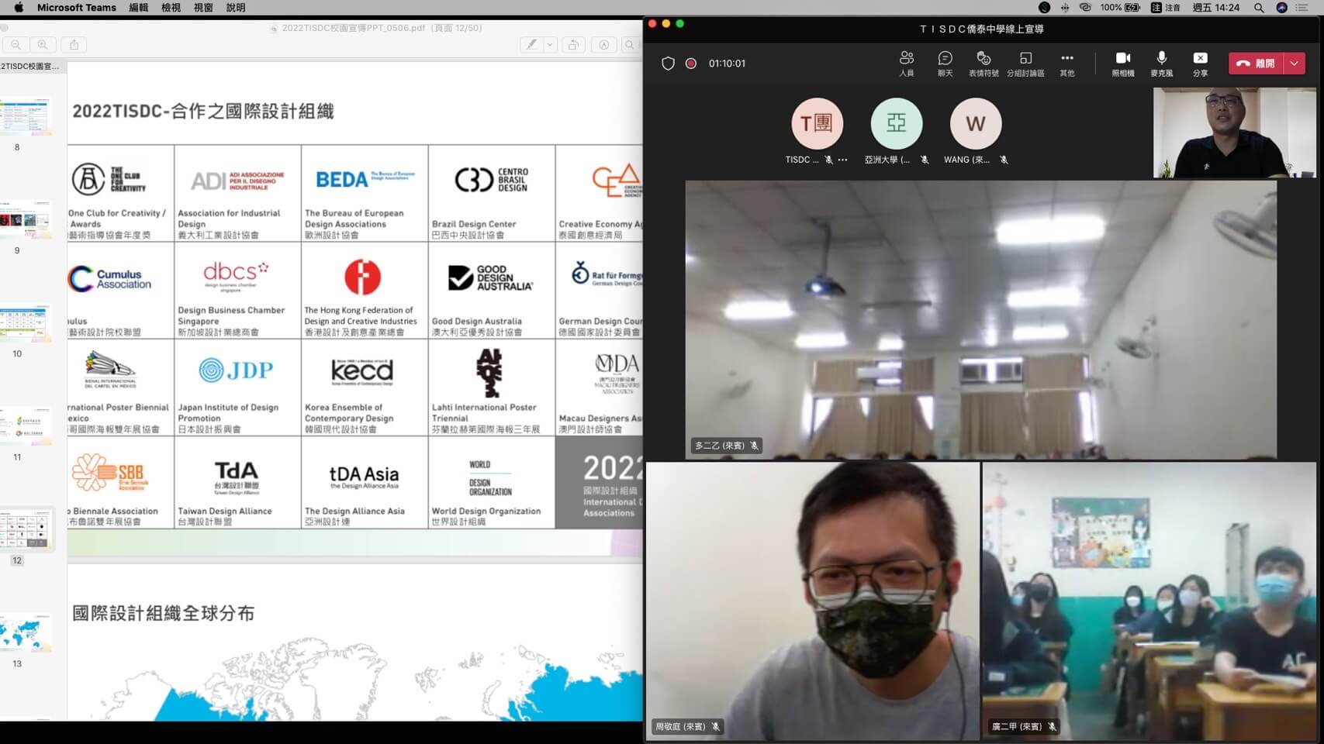
Task: Expand the highlight pen options chevron
Action: [x=550, y=45]
